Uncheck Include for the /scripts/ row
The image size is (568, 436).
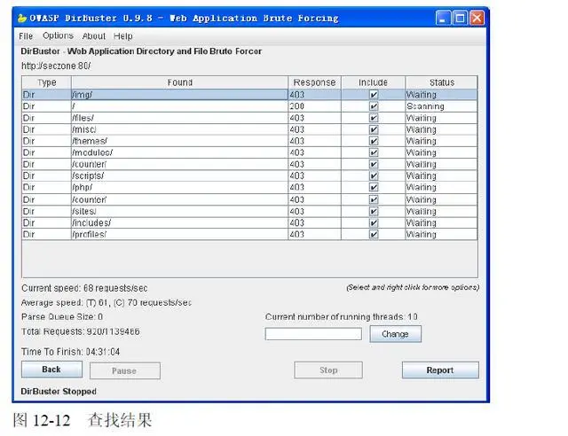[x=374, y=175]
